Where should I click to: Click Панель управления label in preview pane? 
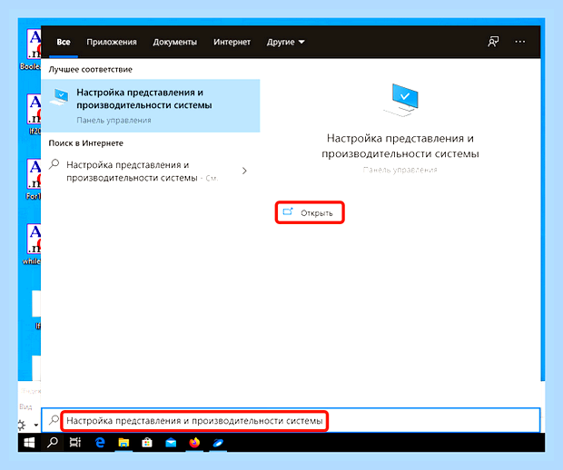pos(400,170)
